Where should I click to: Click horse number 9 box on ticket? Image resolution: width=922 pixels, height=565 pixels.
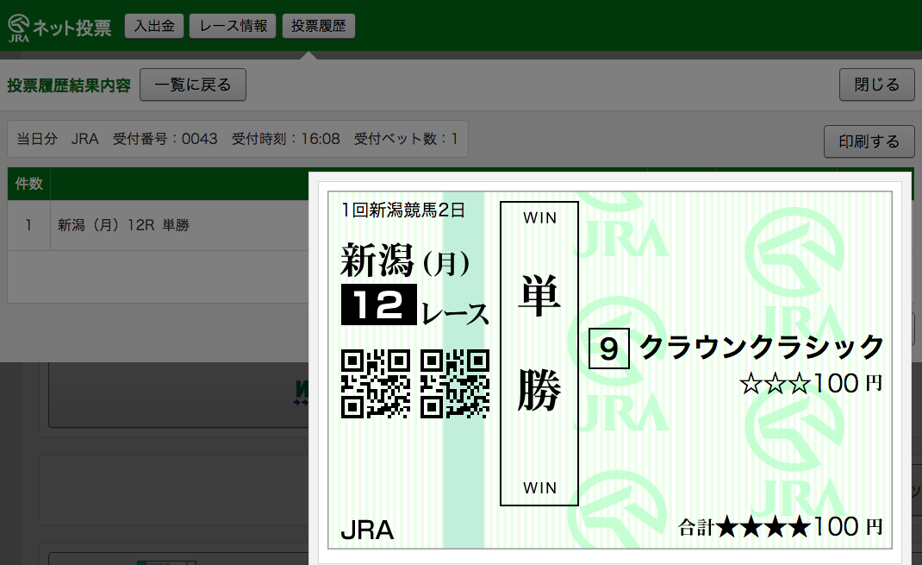click(x=609, y=348)
